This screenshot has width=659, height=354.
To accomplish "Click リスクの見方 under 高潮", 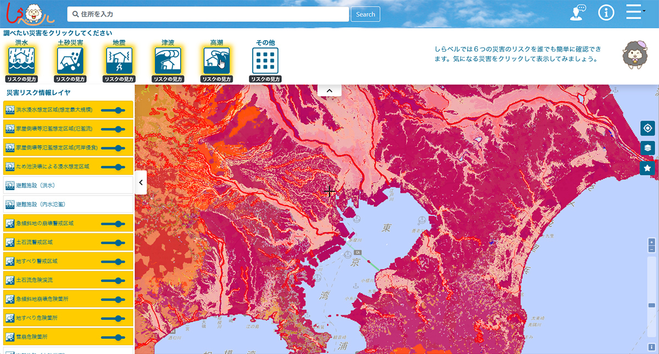I will point(216,79).
